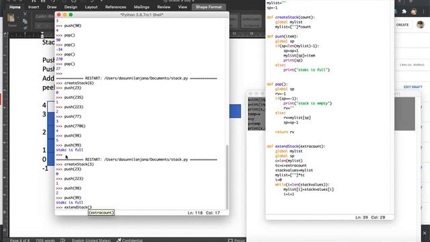Click the proofing check icon in Word status bar
This screenshot has width=430, height=242.
tap(62, 241)
